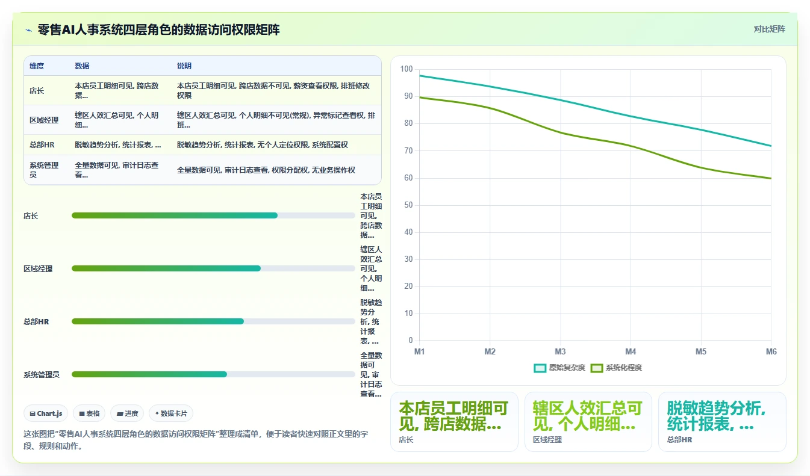Click the 系统管理员 label beside its progress bar
The height and width of the screenshot is (476, 810).
[x=42, y=374]
